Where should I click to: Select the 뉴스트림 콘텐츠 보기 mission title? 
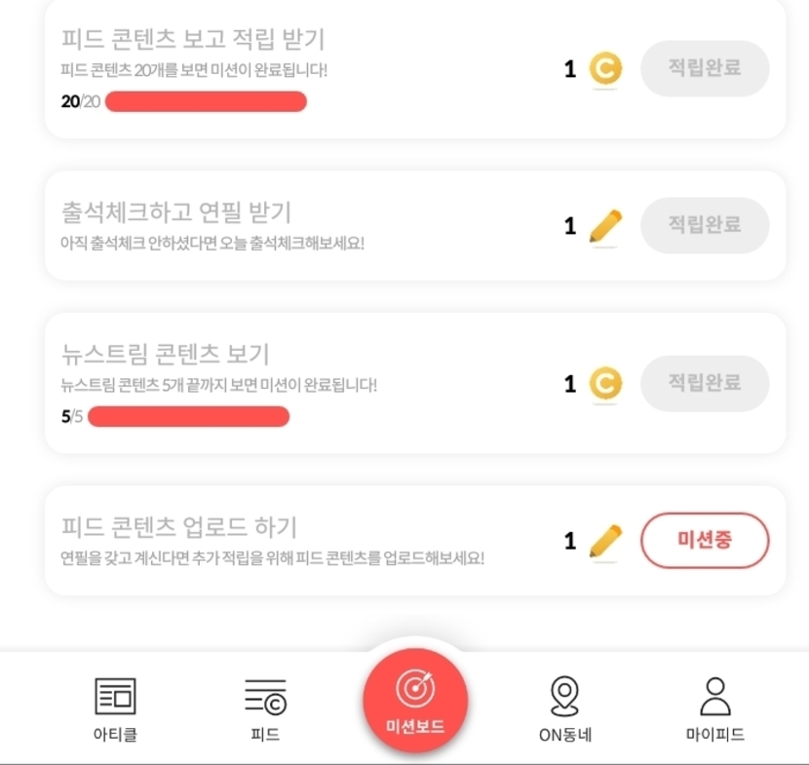click(165, 353)
